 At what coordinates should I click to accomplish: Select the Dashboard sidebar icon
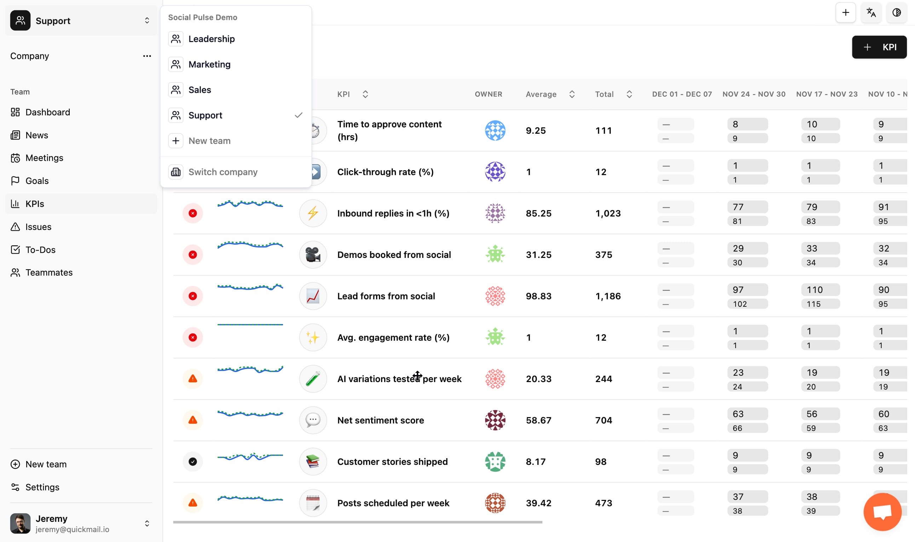[15, 112]
